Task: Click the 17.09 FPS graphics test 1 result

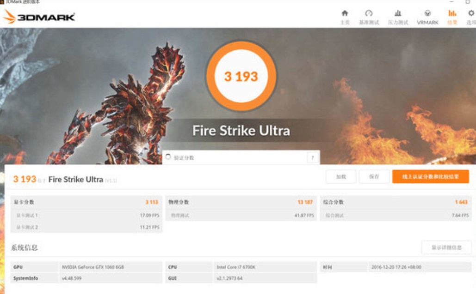Action: (149, 215)
